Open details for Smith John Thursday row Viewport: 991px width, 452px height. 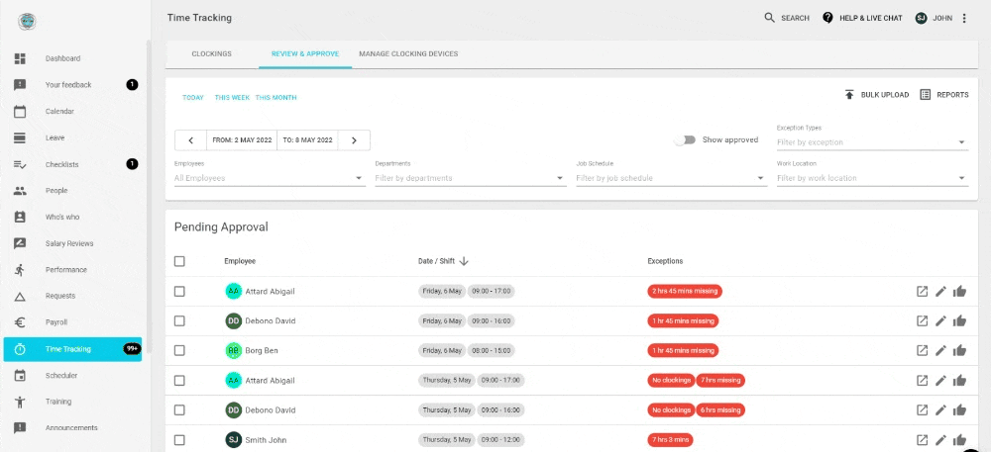pos(922,440)
